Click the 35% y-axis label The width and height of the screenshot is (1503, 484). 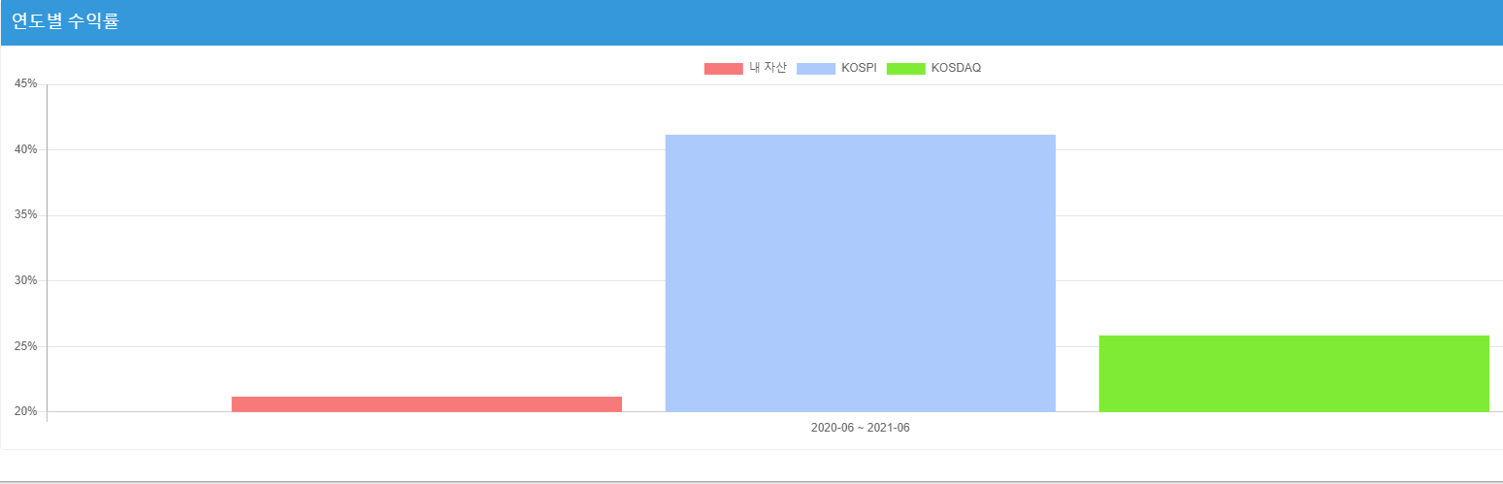pos(25,215)
